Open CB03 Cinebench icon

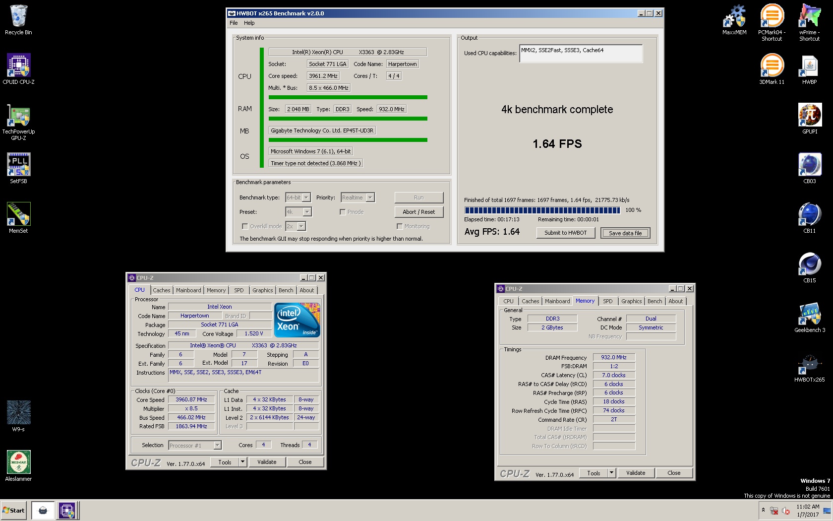[810, 168]
